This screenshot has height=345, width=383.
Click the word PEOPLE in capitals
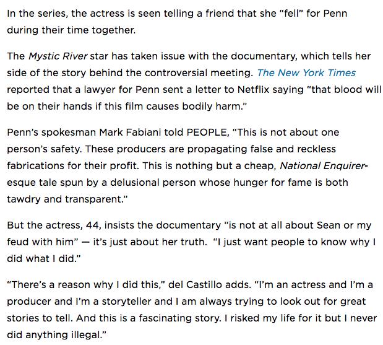click(x=207, y=133)
